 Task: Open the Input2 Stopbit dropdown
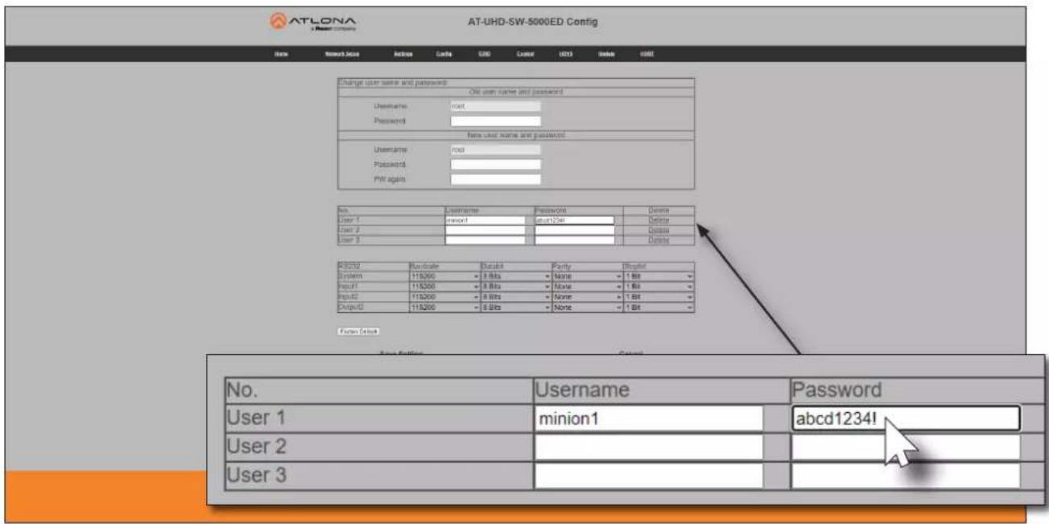coord(658,297)
